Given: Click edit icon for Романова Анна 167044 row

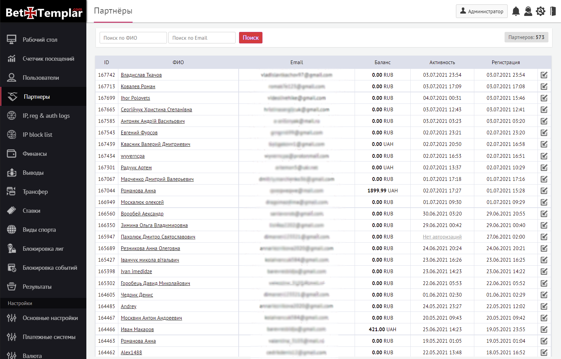Looking at the screenshot, I should pyautogui.click(x=544, y=191).
